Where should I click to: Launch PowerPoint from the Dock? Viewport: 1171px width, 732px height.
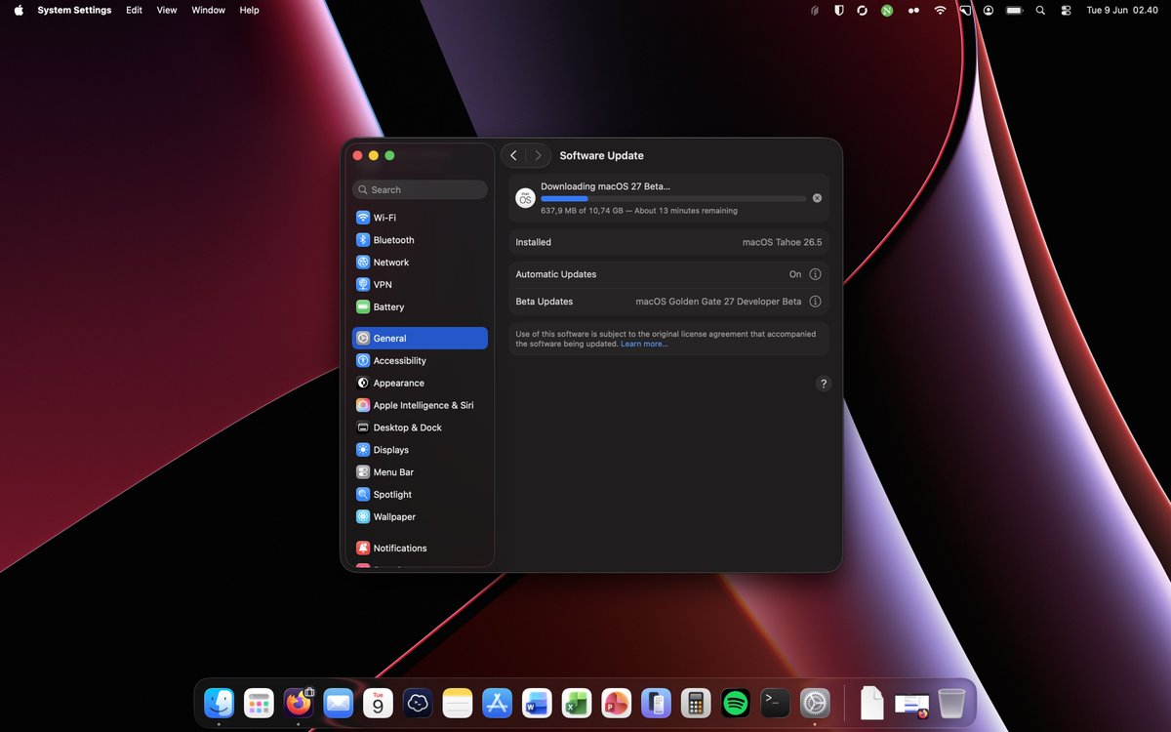617,703
